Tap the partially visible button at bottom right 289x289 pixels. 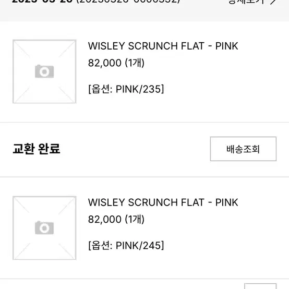260,286
